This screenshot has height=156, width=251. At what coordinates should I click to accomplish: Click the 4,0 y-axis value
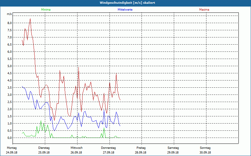(10, 80)
